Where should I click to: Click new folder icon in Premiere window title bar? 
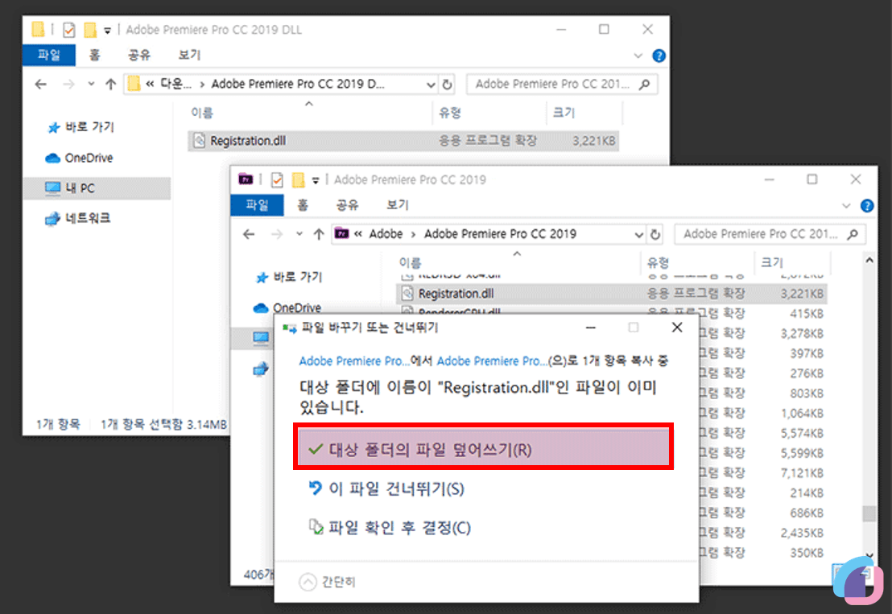tap(298, 180)
